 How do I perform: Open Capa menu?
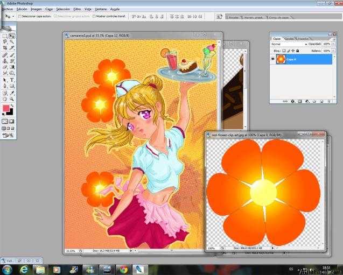[49, 9]
